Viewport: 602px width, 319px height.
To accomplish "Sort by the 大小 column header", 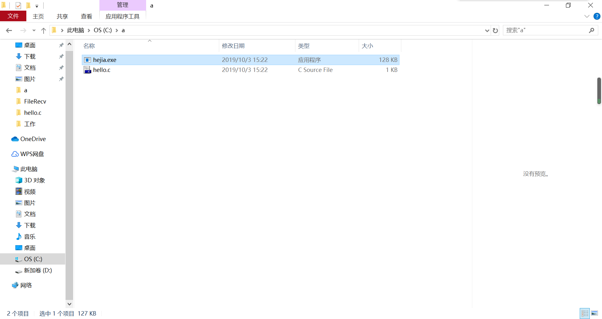I will point(380,46).
